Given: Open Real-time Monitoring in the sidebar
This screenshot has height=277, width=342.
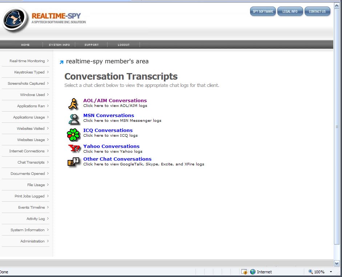Looking at the screenshot, I should click(x=27, y=61).
